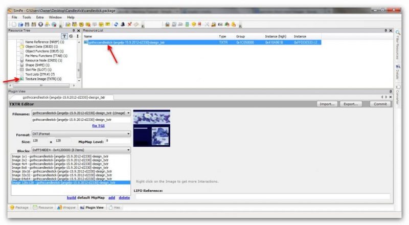This screenshot has height=225, width=409.
Task: Click the Texture Image (TXTR) tree icon
Action: [x=21, y=79]
